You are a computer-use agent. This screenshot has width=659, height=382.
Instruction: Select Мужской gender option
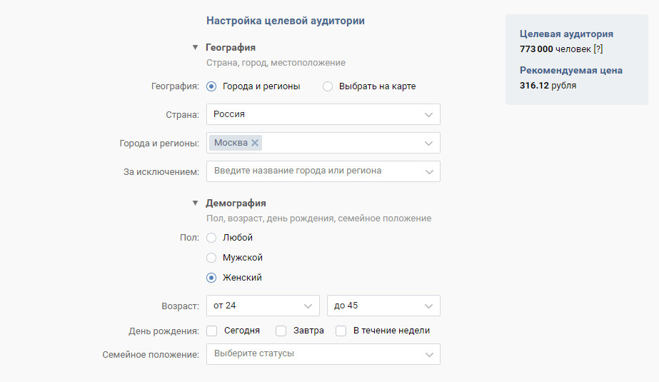point(211,258)
